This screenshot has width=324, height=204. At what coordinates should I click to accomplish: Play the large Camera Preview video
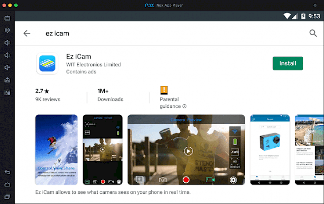pyautogui.click(x=188, y=151)
